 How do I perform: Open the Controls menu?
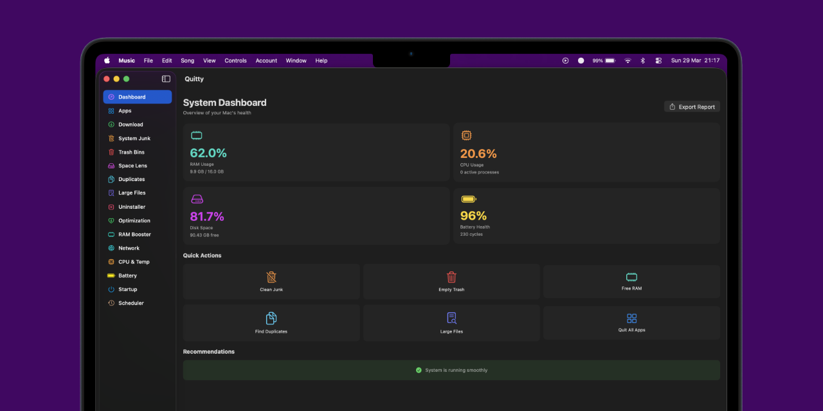click(235, 60)
